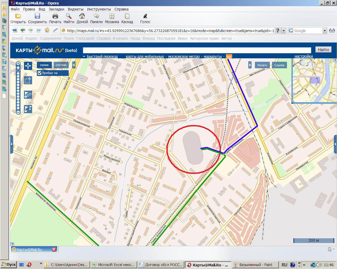
Task: Open the Виджеты menu
Action: point(76,9)
